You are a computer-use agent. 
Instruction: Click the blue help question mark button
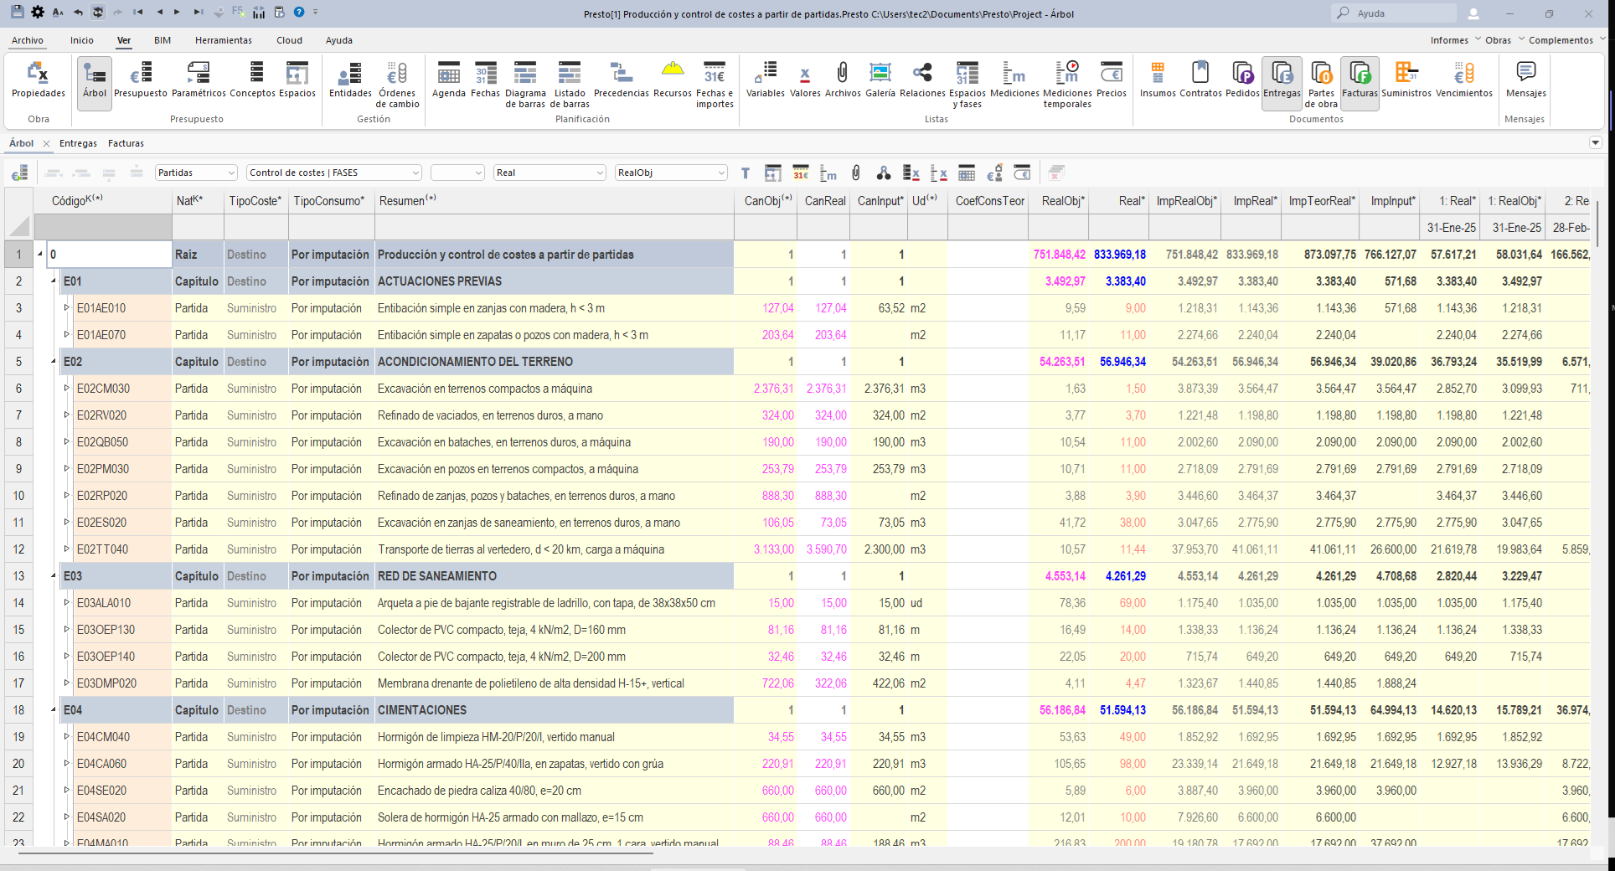coord(298,12)
